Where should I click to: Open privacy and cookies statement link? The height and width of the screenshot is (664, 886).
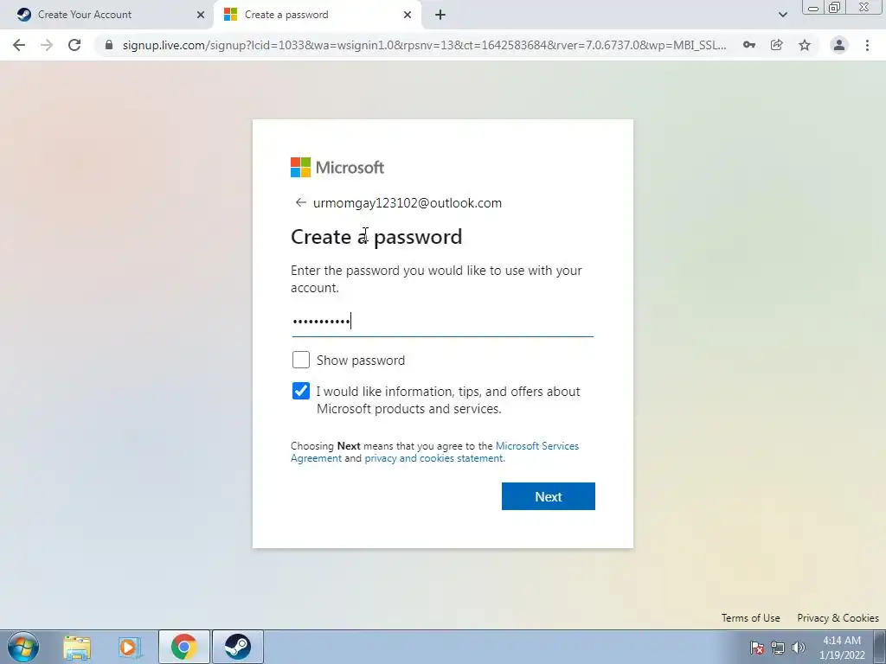pos(434,458)
